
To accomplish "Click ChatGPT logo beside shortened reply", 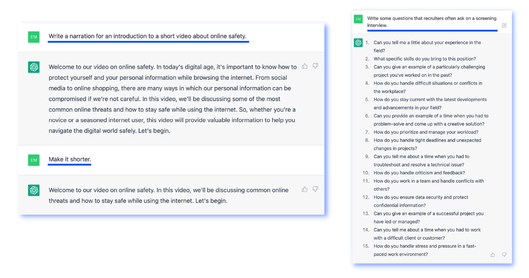I will point(34,190).
